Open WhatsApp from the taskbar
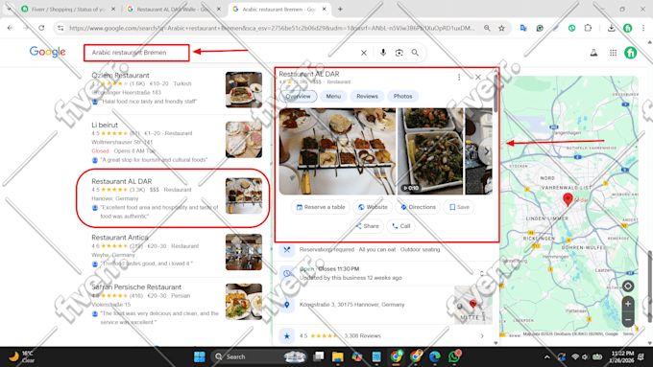The height and width of the screenshot is (367, 653). [x=455, y=356]
